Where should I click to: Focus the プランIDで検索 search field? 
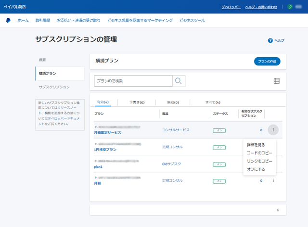point(133,81)
